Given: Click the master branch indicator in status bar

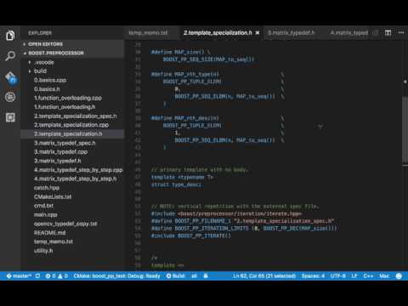Looking at the screenshot, I should point(19,275).
